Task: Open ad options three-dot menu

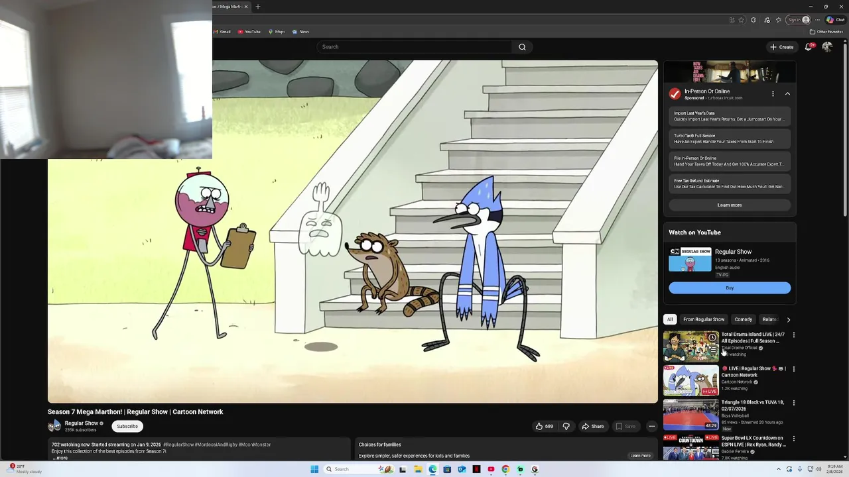Action: [x=773, y=94]
